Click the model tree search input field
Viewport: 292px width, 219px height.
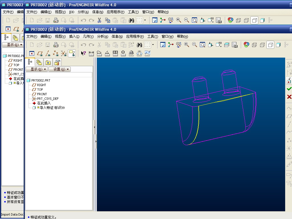pos(59,75)
